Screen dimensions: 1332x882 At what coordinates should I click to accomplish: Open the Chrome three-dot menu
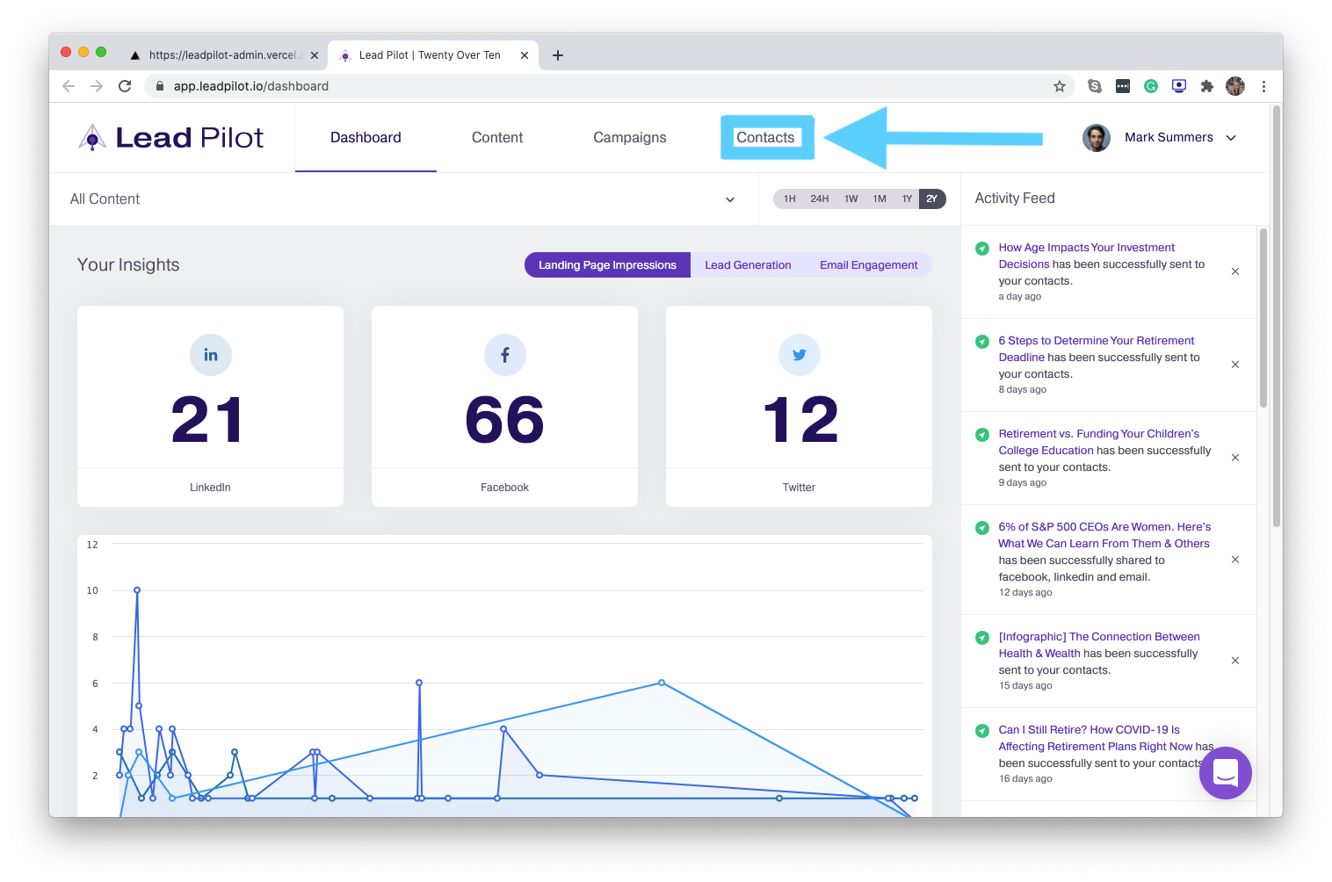(1263, 86)
